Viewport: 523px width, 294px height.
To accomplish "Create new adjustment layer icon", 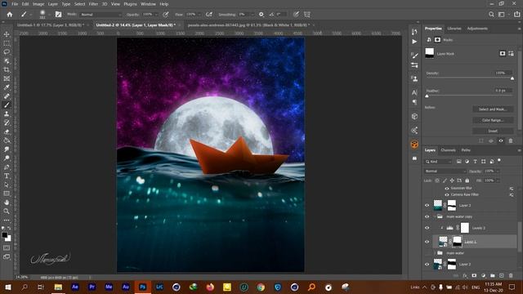I will coord(483,276).
